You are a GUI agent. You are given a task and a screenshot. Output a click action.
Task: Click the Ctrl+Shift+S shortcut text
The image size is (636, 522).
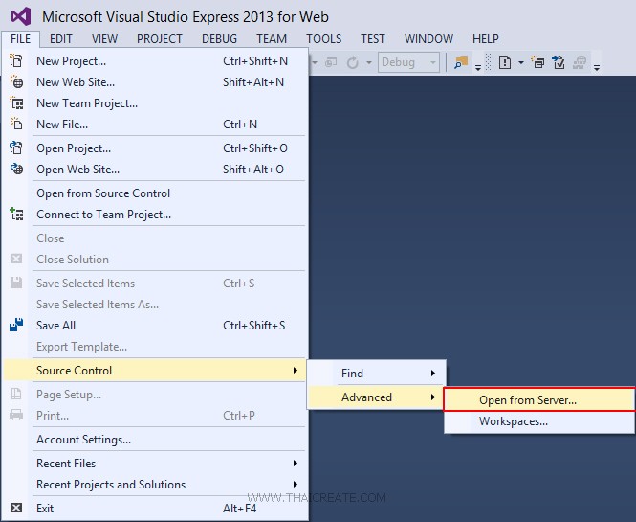click(x=253, y=326)
